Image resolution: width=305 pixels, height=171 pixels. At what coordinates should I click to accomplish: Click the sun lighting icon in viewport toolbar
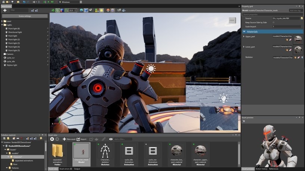[x=101, y=10]
